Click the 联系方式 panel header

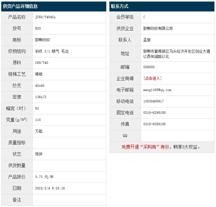coord(120,6)
